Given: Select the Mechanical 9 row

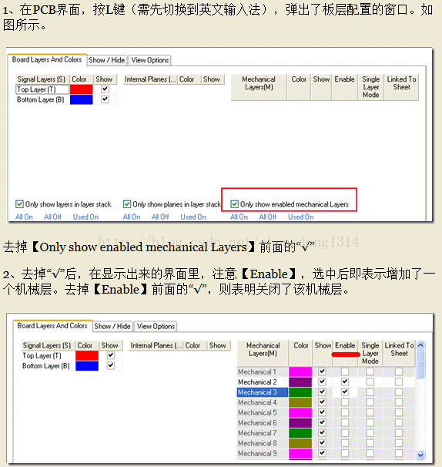Looking at the screenshot, I should tap(263, 453).
